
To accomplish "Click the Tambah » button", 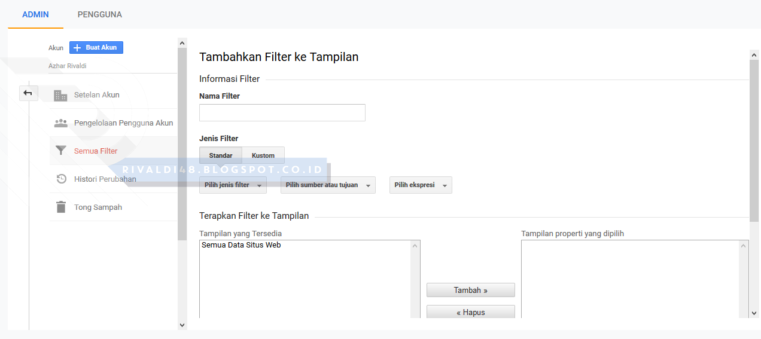I will [x=471, y=290].
